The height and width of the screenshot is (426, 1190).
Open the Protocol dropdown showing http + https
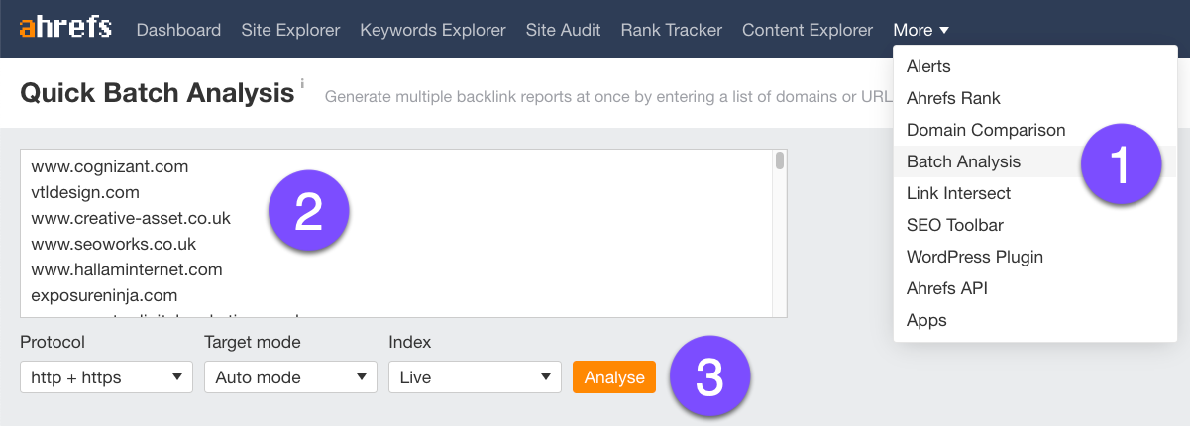(107, 377)
